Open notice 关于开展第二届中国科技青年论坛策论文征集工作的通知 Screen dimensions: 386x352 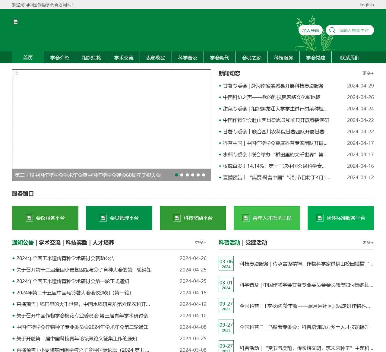pyautogui.click(x=77, y=338)
